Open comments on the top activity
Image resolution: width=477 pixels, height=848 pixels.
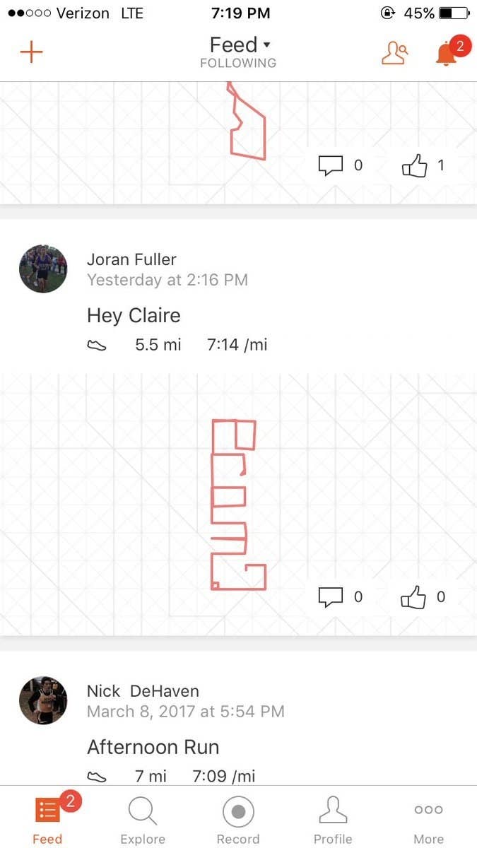[341, 165]
